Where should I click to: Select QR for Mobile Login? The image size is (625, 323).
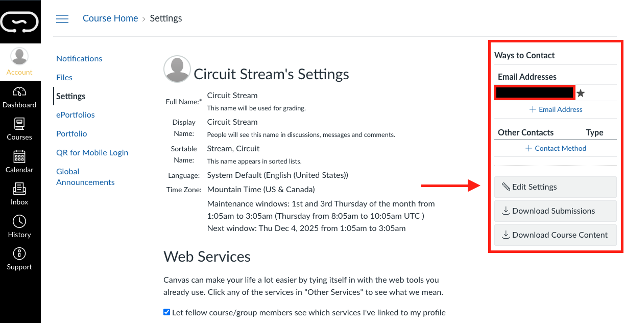[92, 152]
